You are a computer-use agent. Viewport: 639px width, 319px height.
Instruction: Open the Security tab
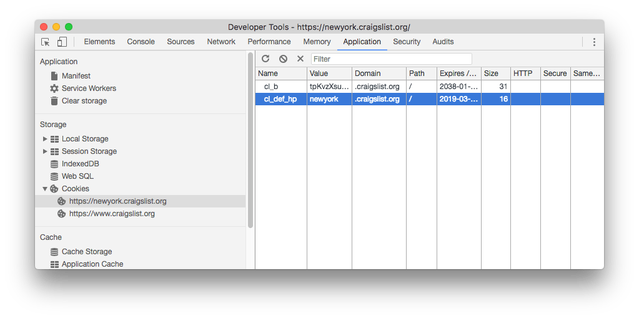[407, 42]
